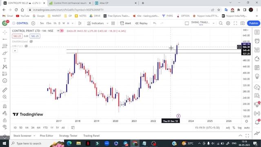Toggle the log scale
261x147 pixels.
click(x=239, y=128)
